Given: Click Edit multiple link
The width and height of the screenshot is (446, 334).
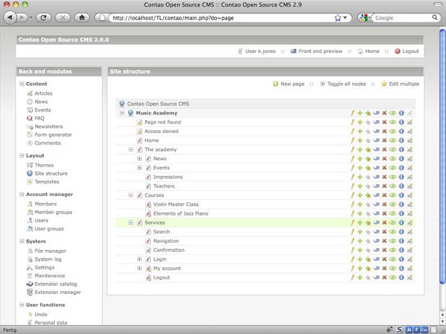Looking at the screenshot, I should [404, 84].
